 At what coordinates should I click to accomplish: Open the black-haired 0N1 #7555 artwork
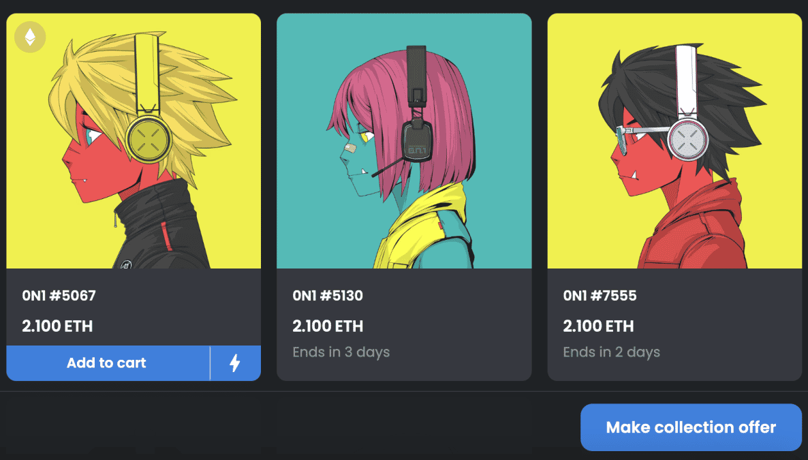point(674,141)
